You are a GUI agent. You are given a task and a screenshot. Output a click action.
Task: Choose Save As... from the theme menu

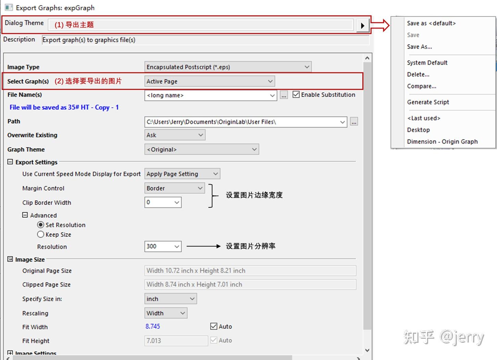[419, 47]
